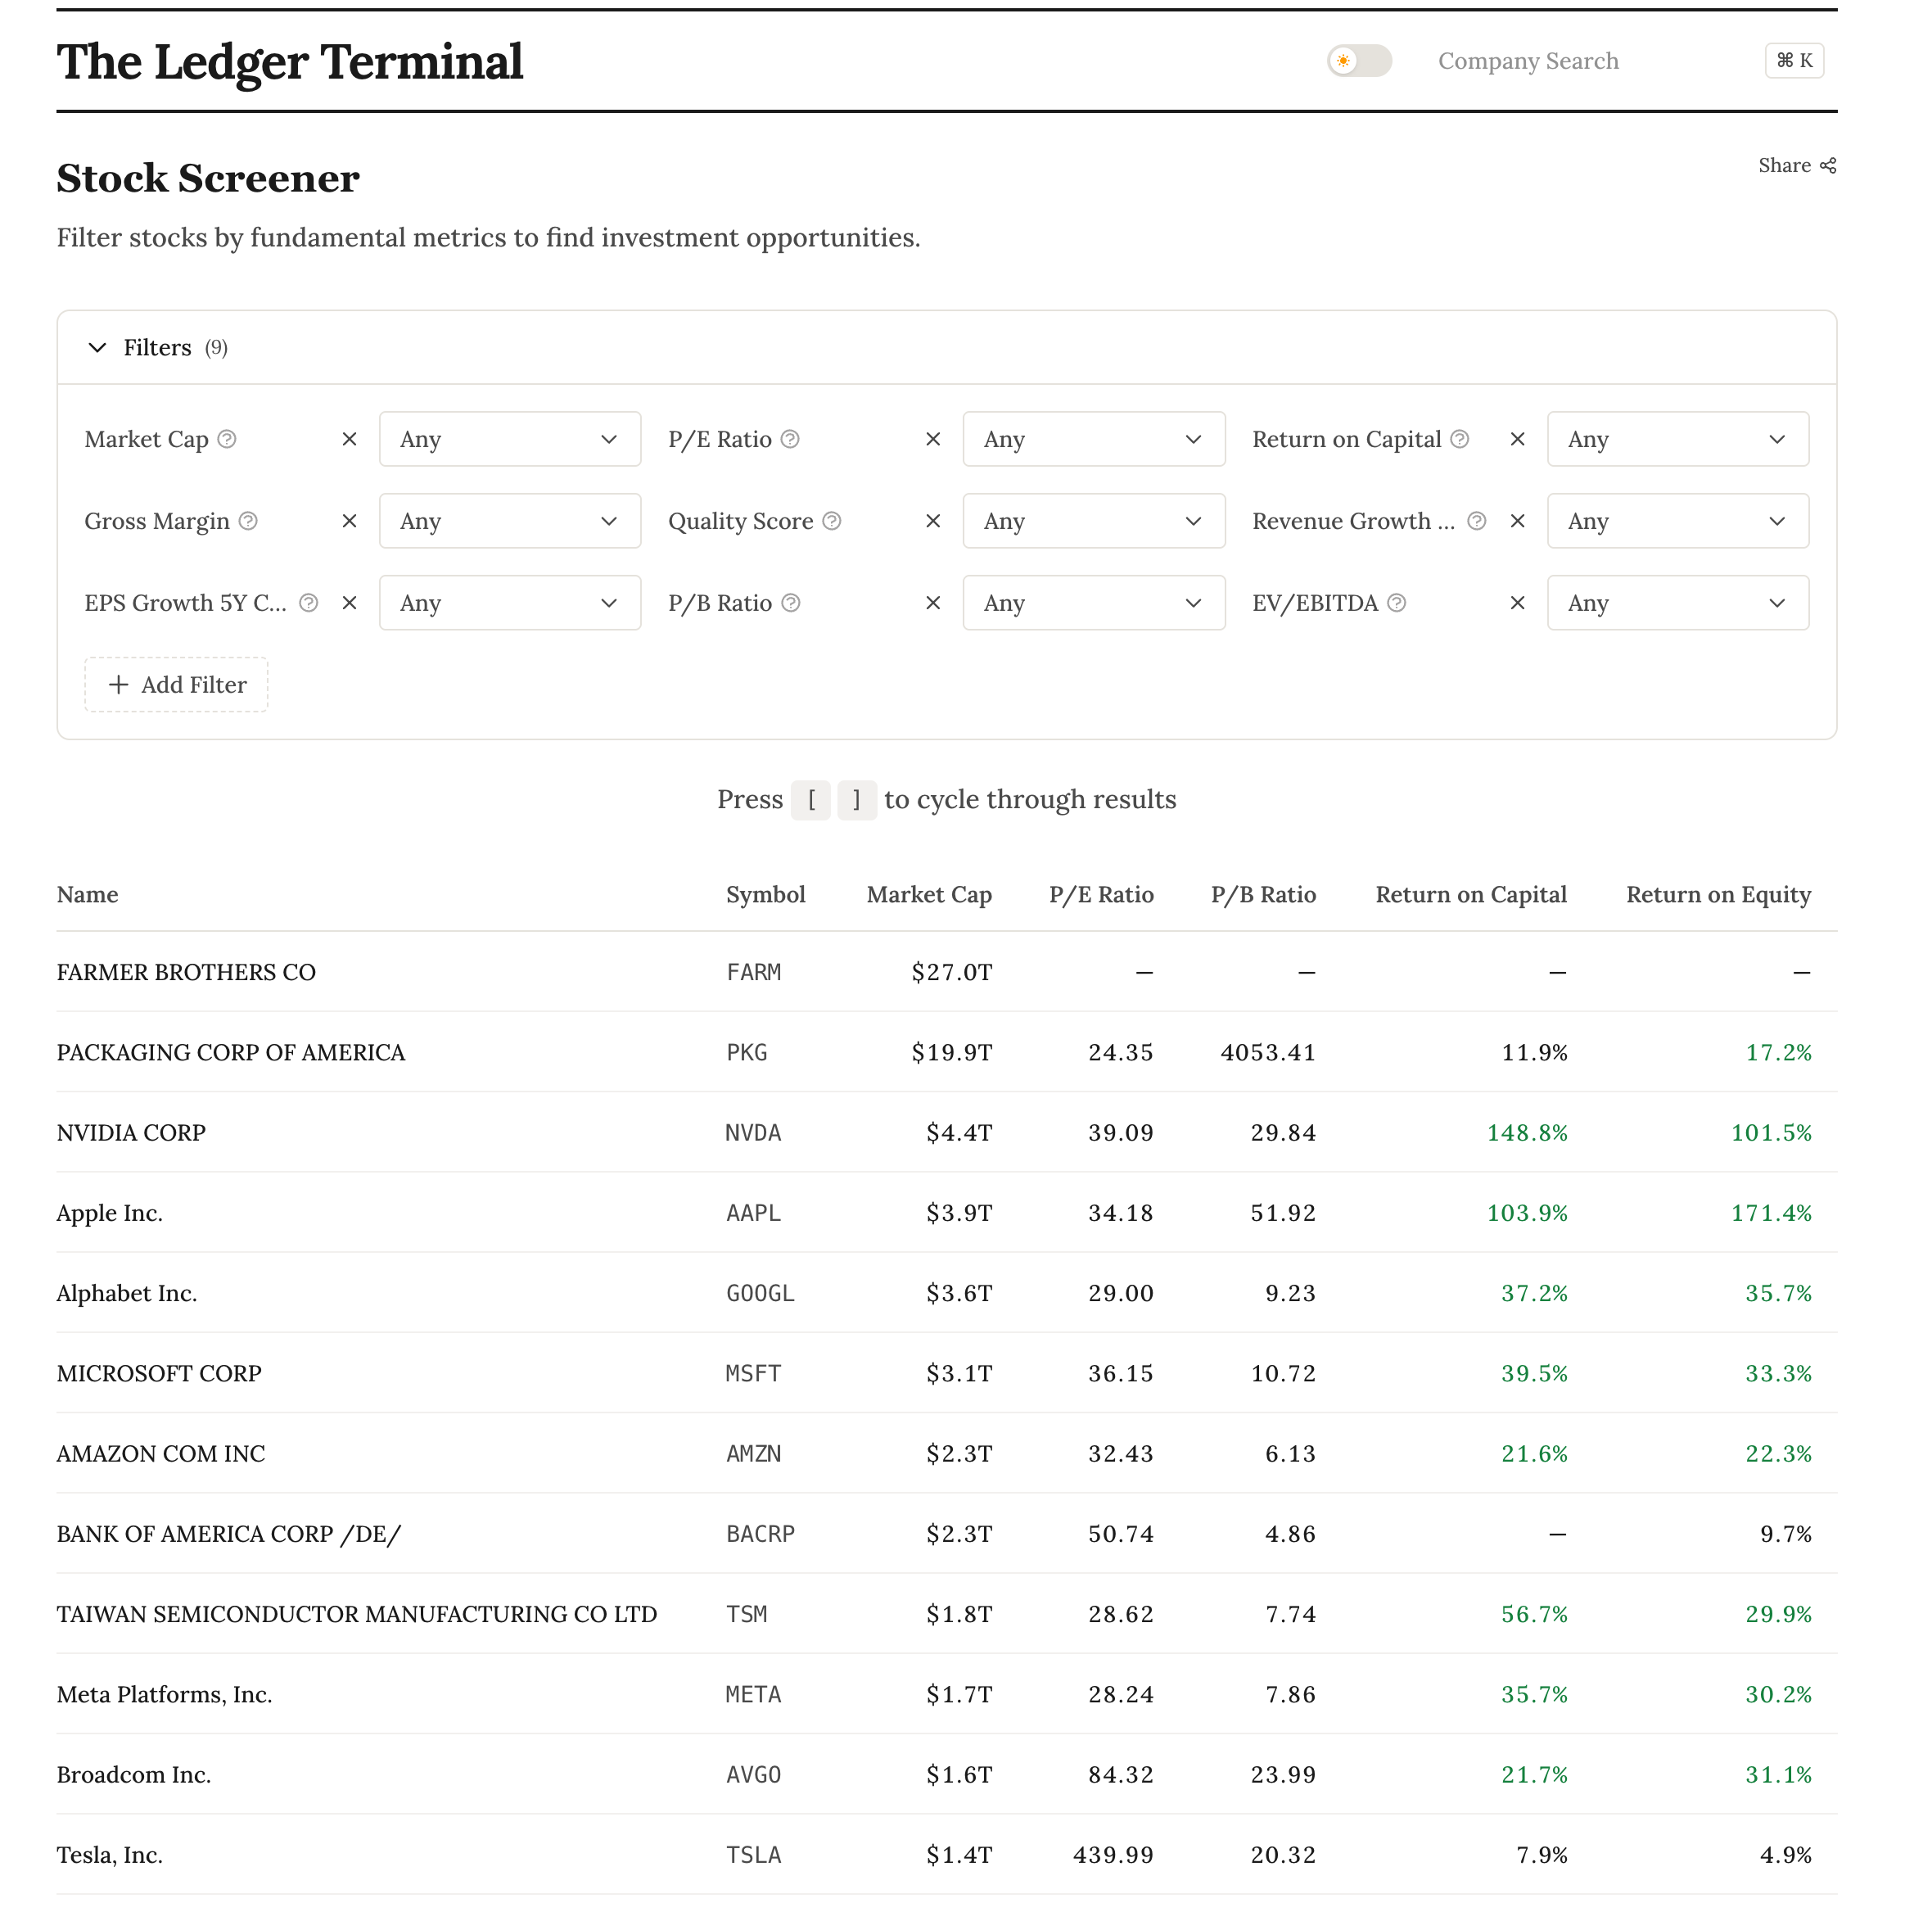Show Revenue Growth help icon

1476,521
